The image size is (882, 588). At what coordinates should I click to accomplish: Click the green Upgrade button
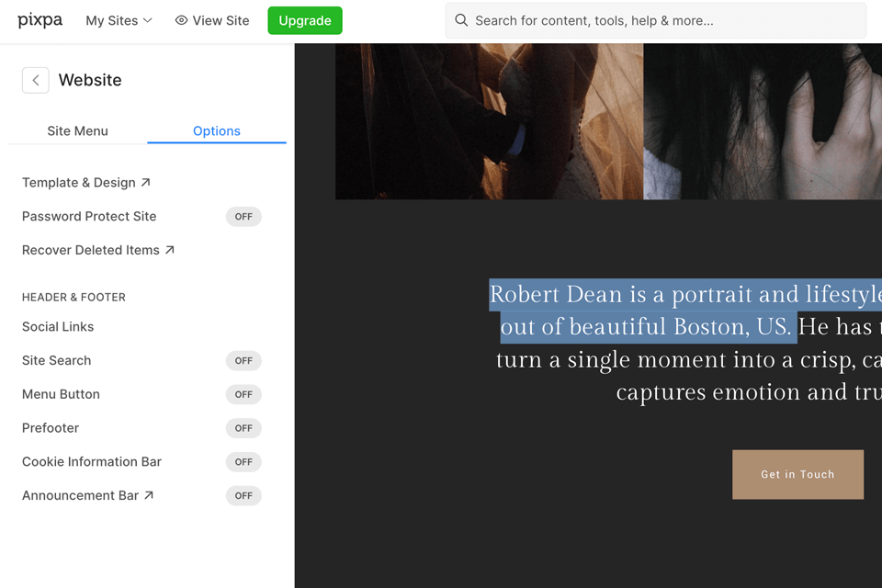pos(305,21)
